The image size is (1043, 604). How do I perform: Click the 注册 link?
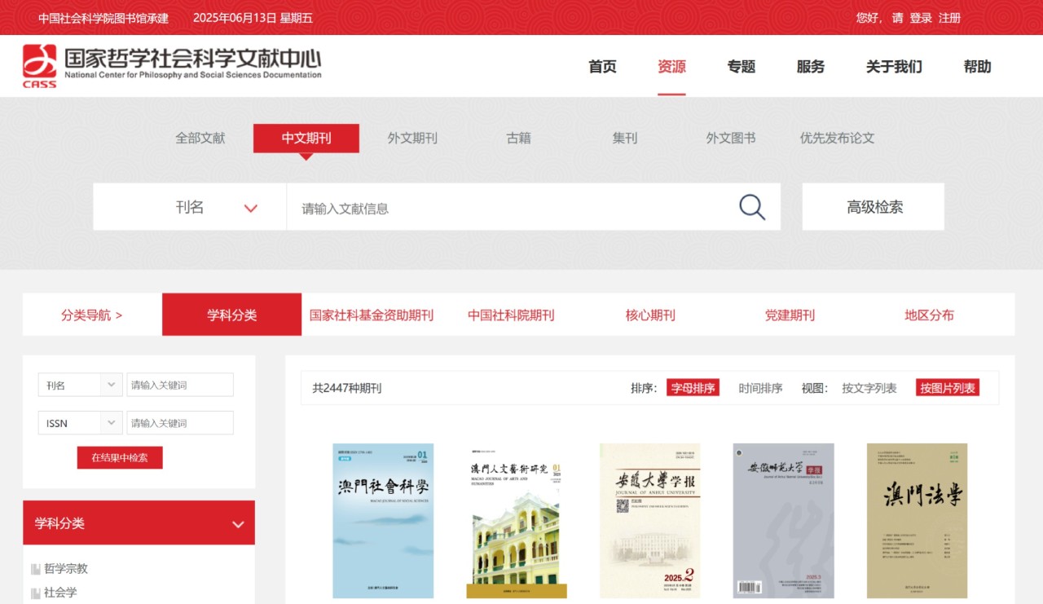[950, 18]
